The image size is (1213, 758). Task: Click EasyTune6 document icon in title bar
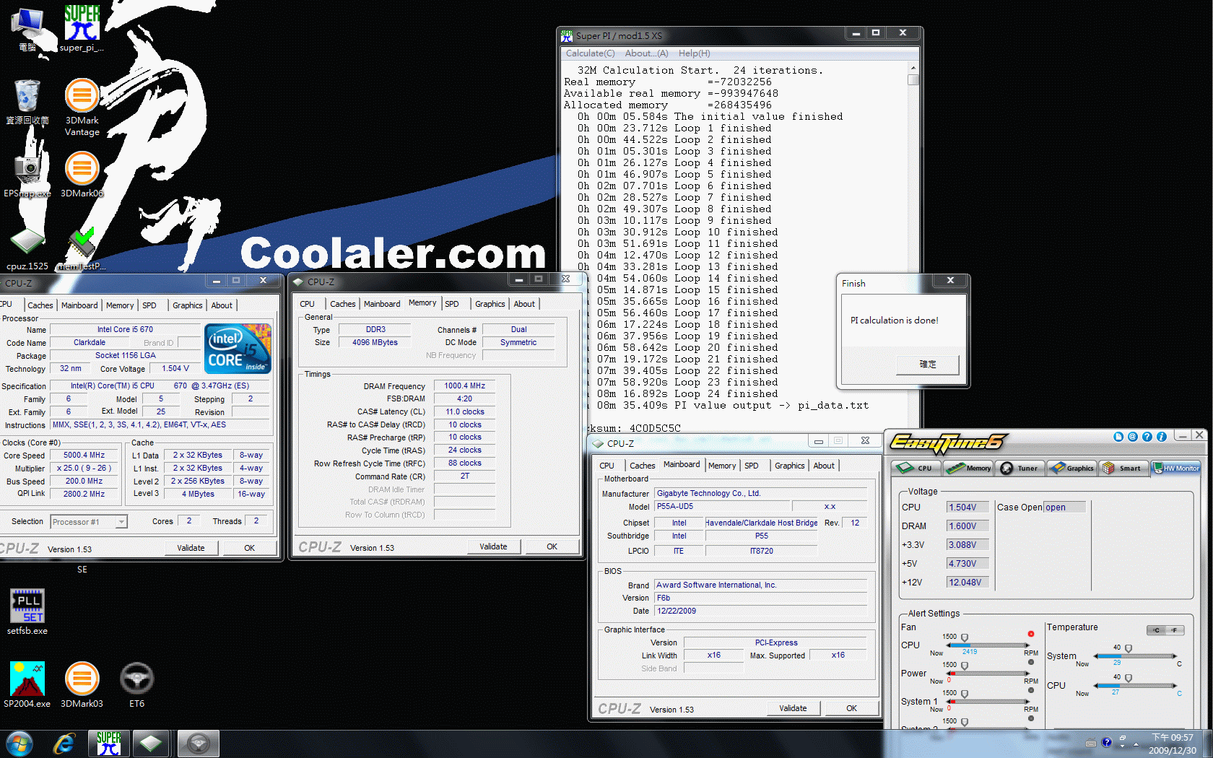coord(1118,437)
